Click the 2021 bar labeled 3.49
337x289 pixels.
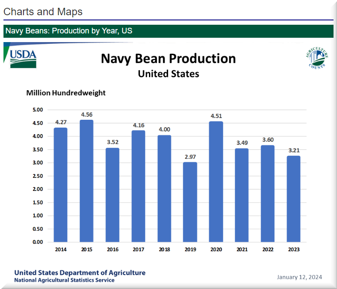coord(242,195)
